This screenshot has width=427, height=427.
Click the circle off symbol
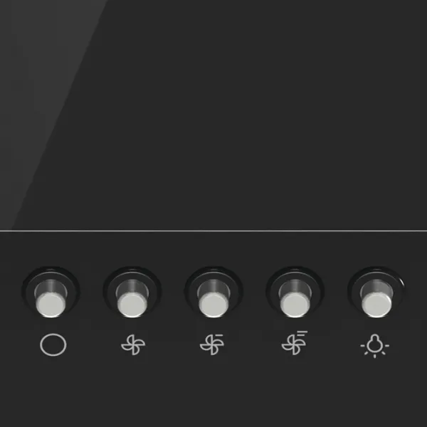click(x=53, y=344)
